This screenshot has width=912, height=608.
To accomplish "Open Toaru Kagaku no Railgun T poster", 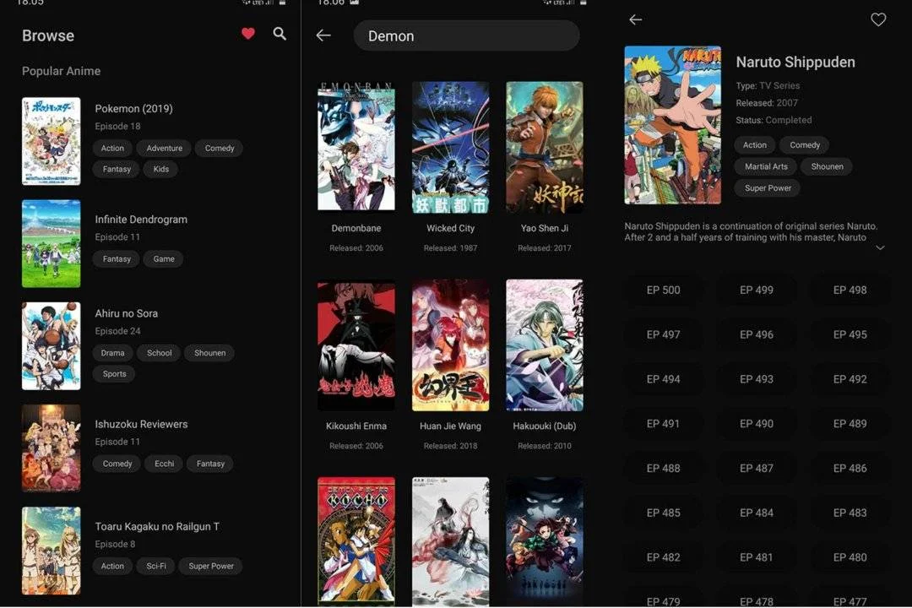I will click(52, 551).
